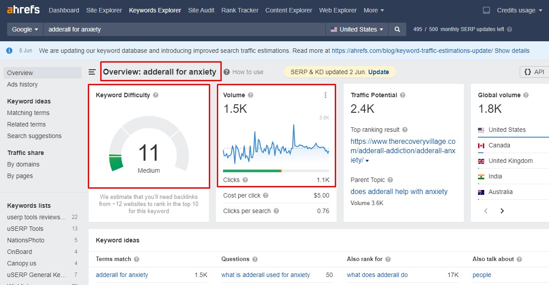Expand the Credits usage dropdown
This screenshot has height=285, width=549.
520,10
